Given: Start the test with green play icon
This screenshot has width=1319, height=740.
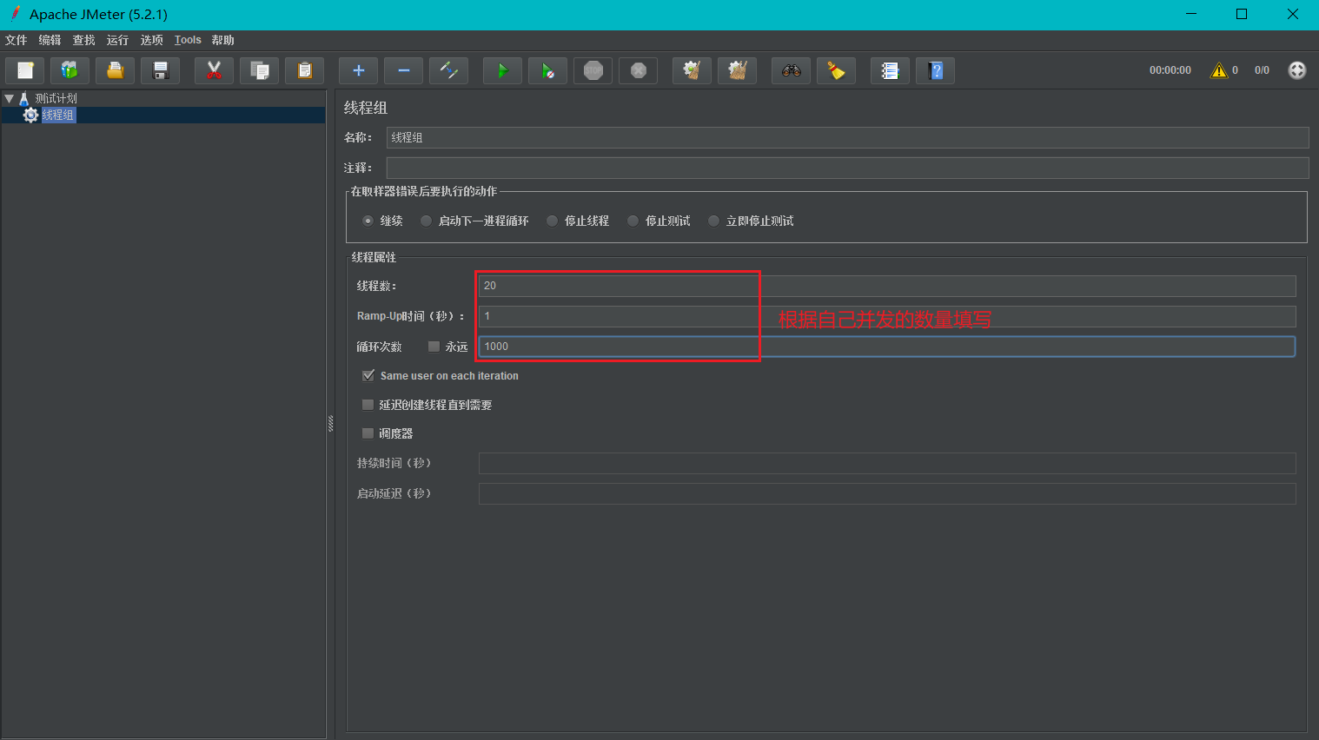Looking at the screenshot, I should pyautogui.click(x=502, y=70).
